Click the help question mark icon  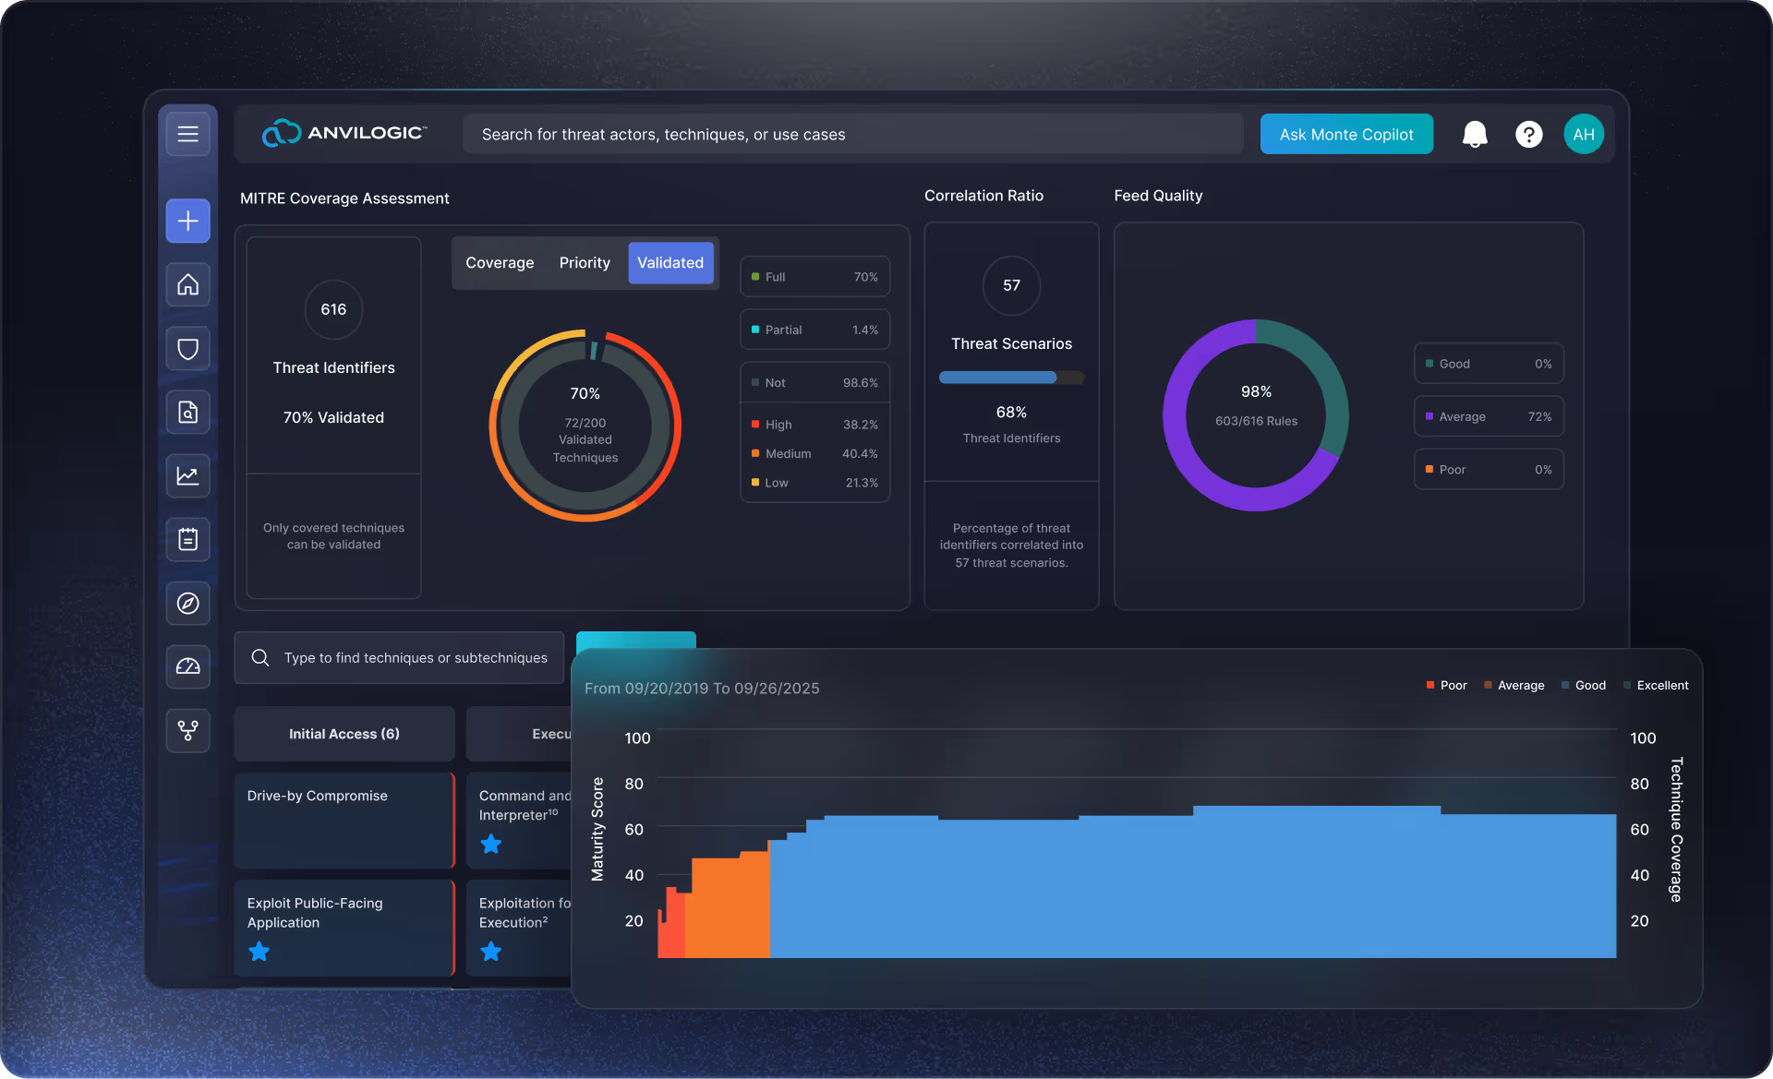1528,135
